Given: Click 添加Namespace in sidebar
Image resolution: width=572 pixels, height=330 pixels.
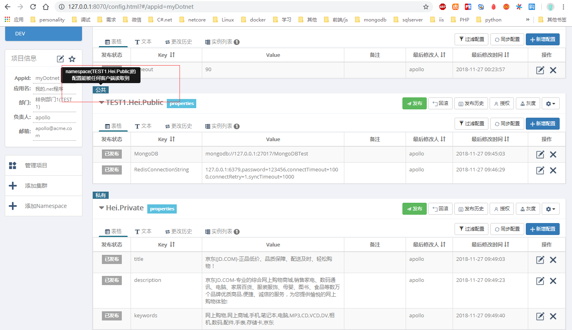Looking at the screenshot, I should 43,206.
